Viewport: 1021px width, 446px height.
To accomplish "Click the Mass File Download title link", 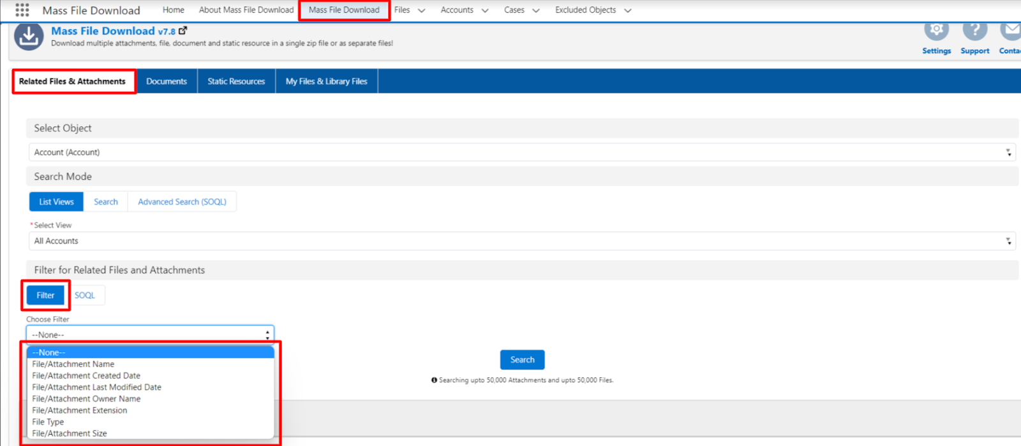I will (103, 31).
